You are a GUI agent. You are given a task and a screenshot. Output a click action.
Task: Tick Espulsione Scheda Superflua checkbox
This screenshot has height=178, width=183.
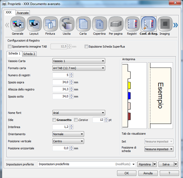click(86, 46)
